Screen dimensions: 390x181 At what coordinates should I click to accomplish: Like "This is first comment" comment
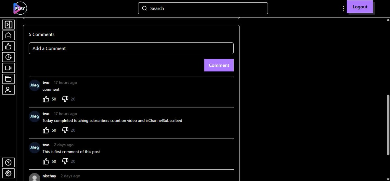(x=46, y=161)
